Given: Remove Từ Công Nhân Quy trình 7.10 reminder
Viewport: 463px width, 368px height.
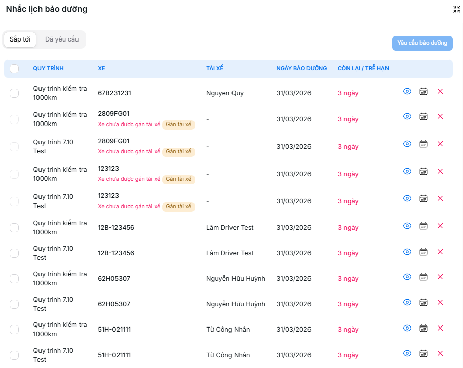Looking at the screenshot, I should pyautogui.click(x=440, y=353).
